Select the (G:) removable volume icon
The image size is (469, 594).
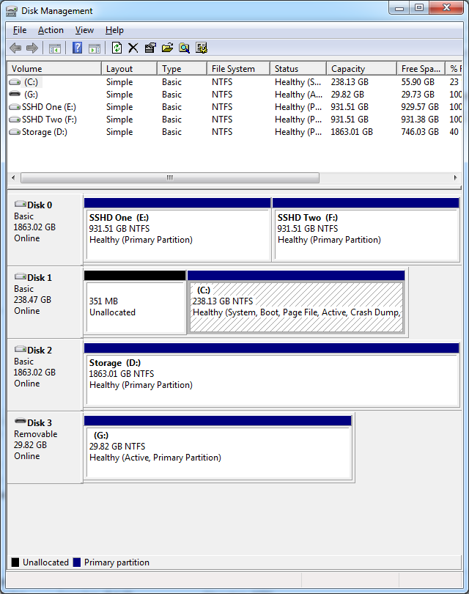point(15,94)
